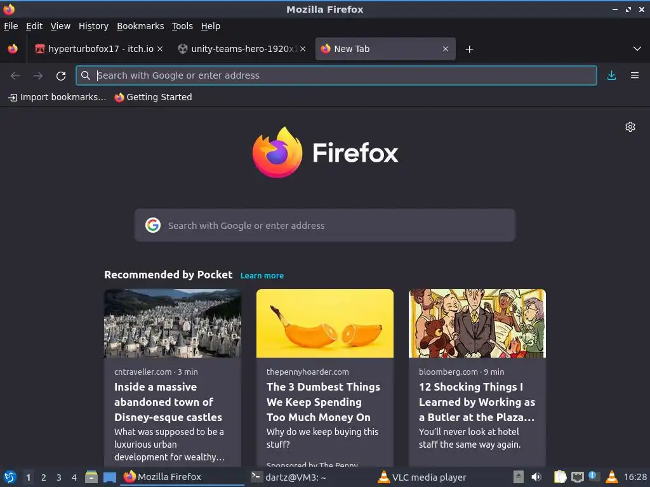Image resolution: width=650 pixels, height=487 pixels.
Task: Click 'You'll never look at hotel' description
Action: 469,438
